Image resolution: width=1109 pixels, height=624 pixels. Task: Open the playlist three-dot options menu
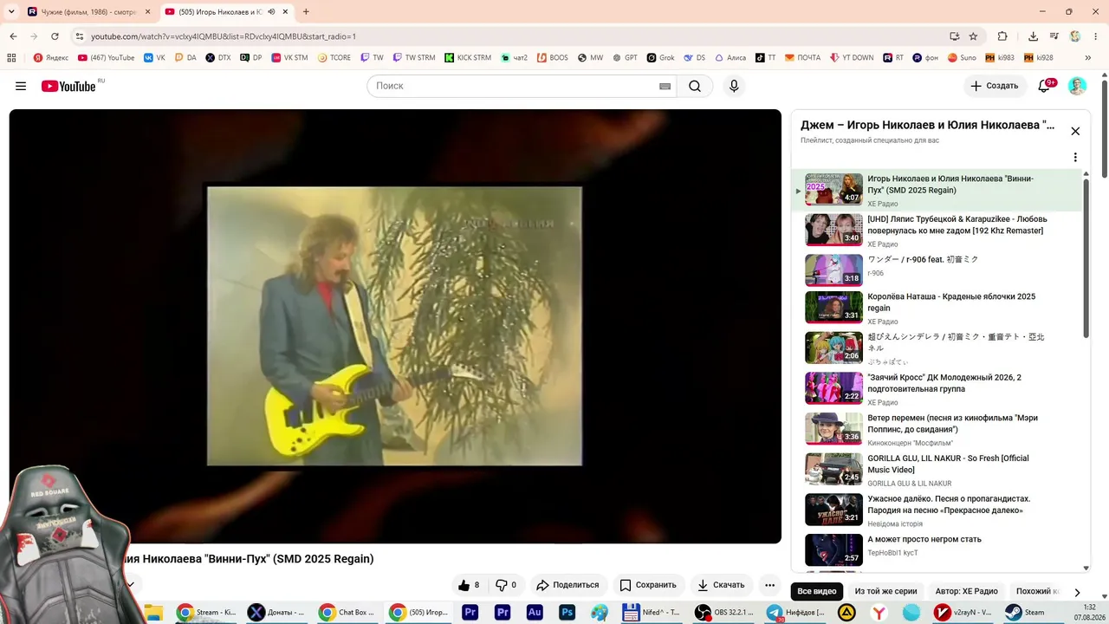click(1075, 158)
